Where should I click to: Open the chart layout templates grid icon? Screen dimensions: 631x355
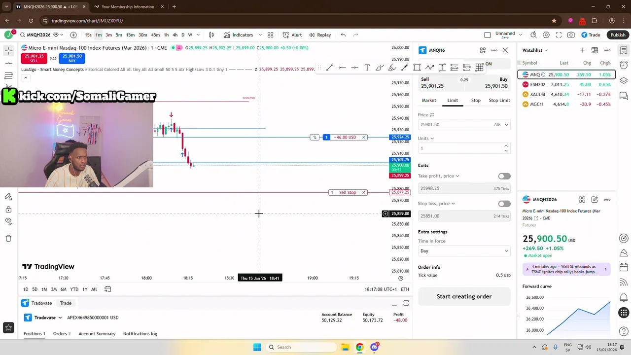coord(270,35)
